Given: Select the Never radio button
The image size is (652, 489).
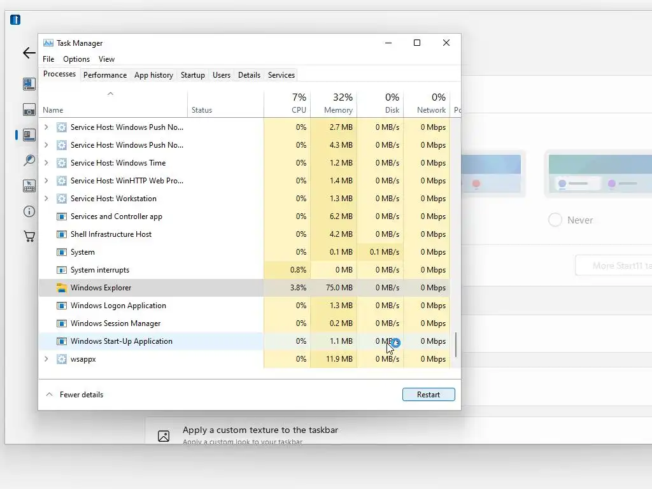Looking at the screenshot, I should click(x=555, y=220).
